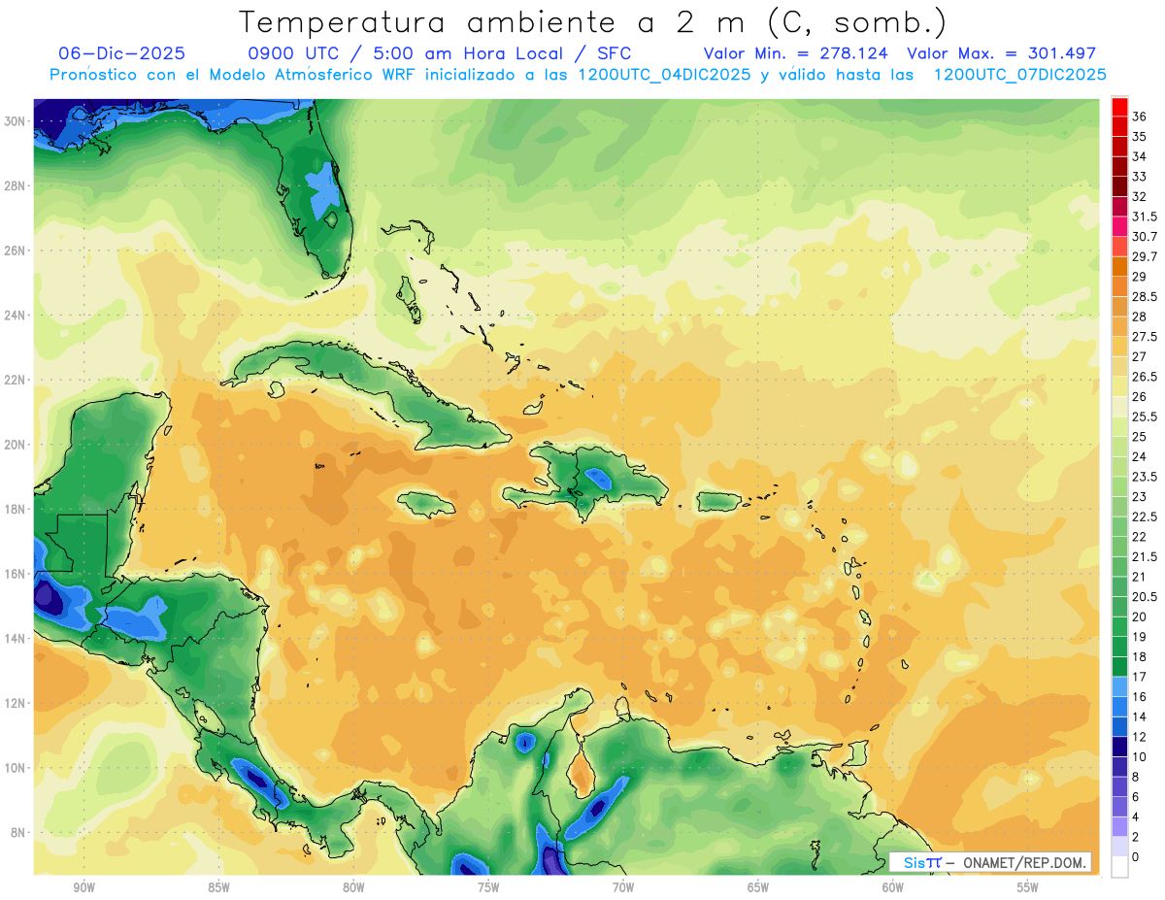Click legend value 30.7 on the color bar
This screenshot has height=900, width=1165.
click(x=1146, y=236)
